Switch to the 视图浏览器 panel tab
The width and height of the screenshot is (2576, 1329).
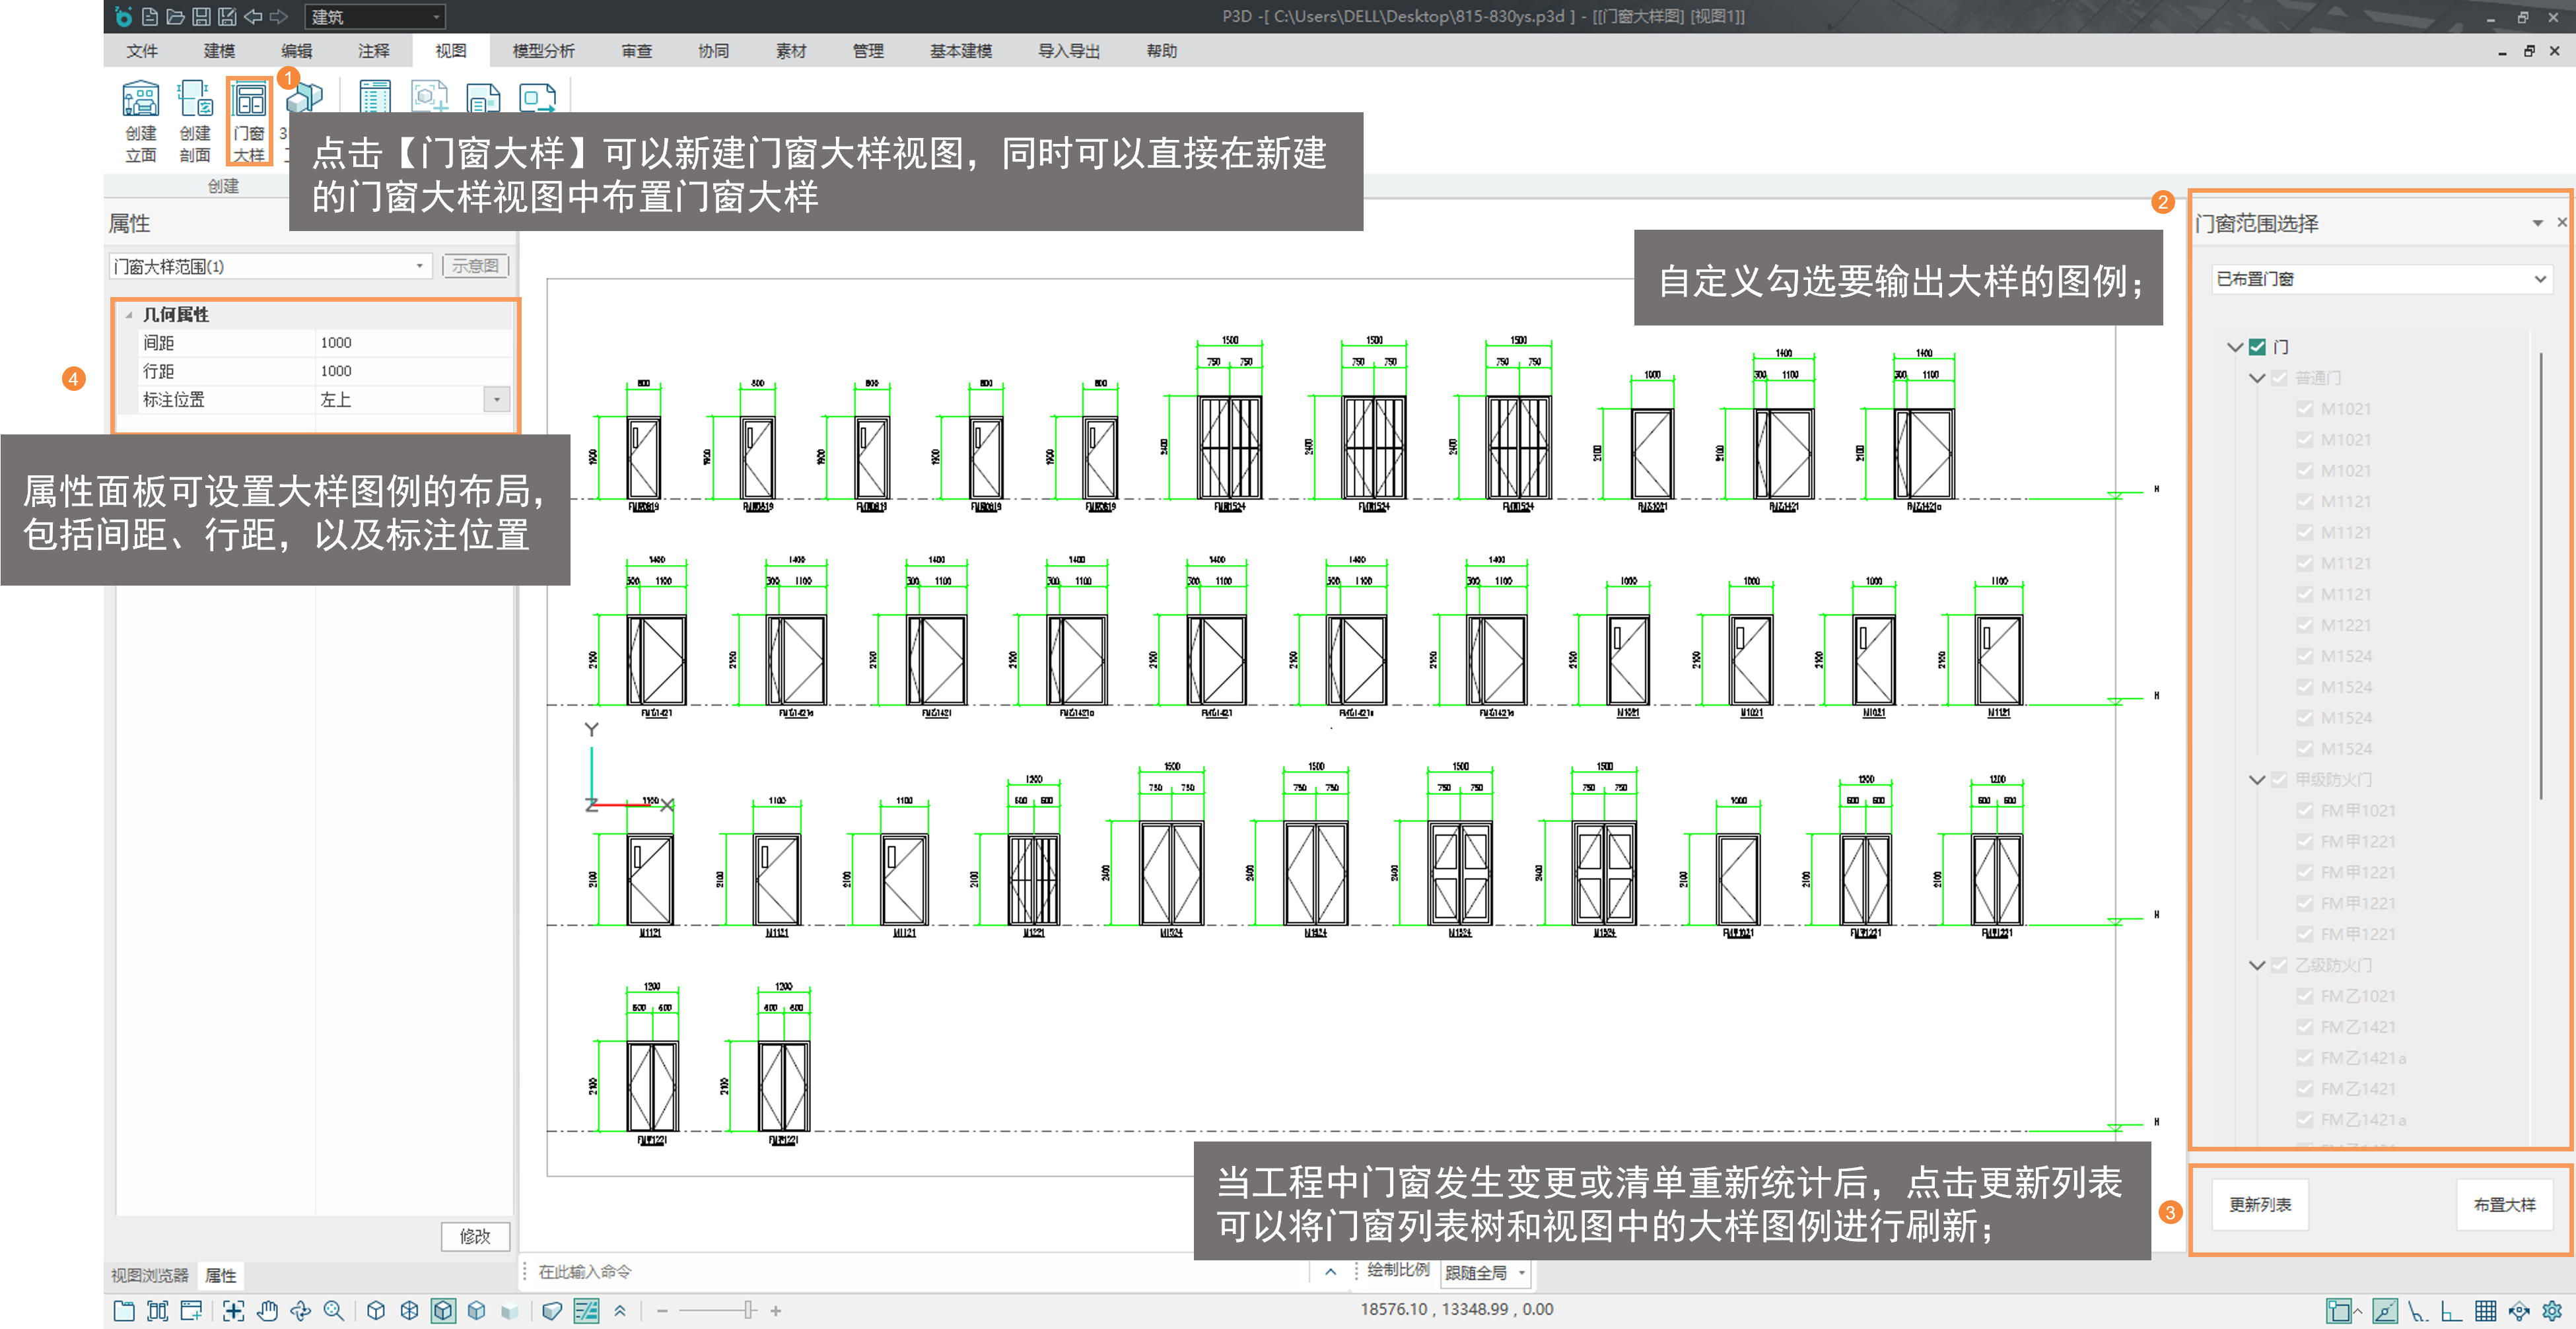pyautogui.click(x=149, y=1275)
